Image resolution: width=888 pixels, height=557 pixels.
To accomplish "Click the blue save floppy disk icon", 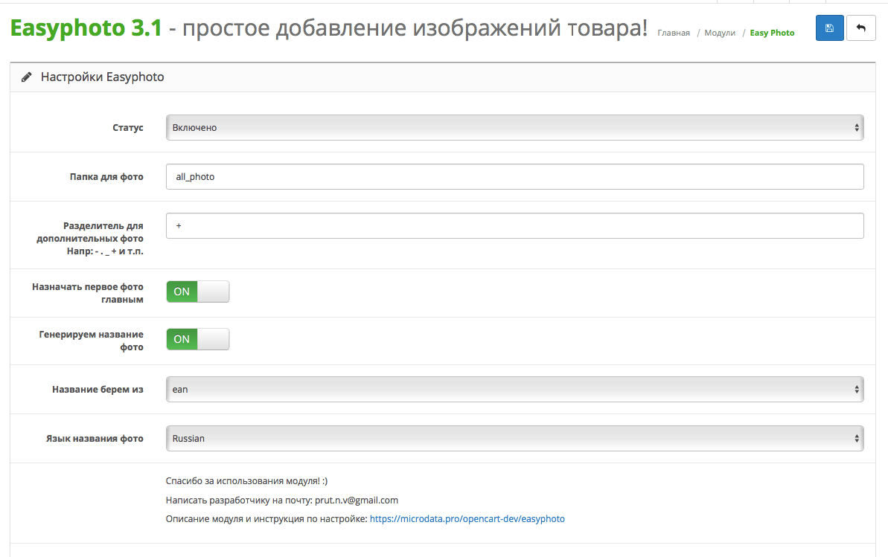I will click(830, 28).
